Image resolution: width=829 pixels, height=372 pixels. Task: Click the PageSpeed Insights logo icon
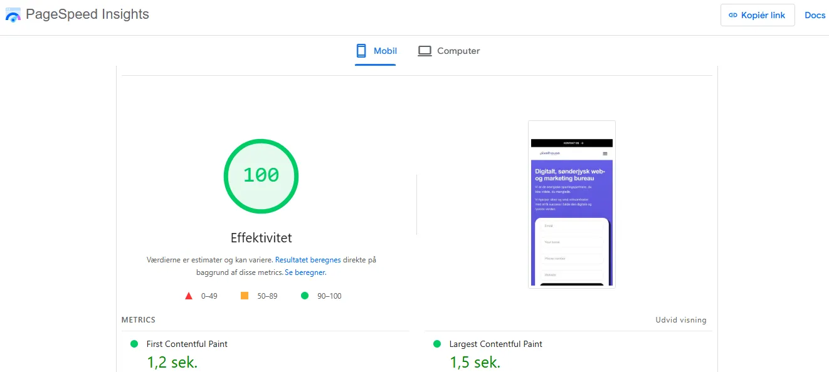tap(13, 15)
